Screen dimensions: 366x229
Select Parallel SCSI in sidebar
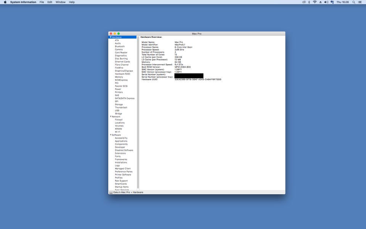(121, 86)
